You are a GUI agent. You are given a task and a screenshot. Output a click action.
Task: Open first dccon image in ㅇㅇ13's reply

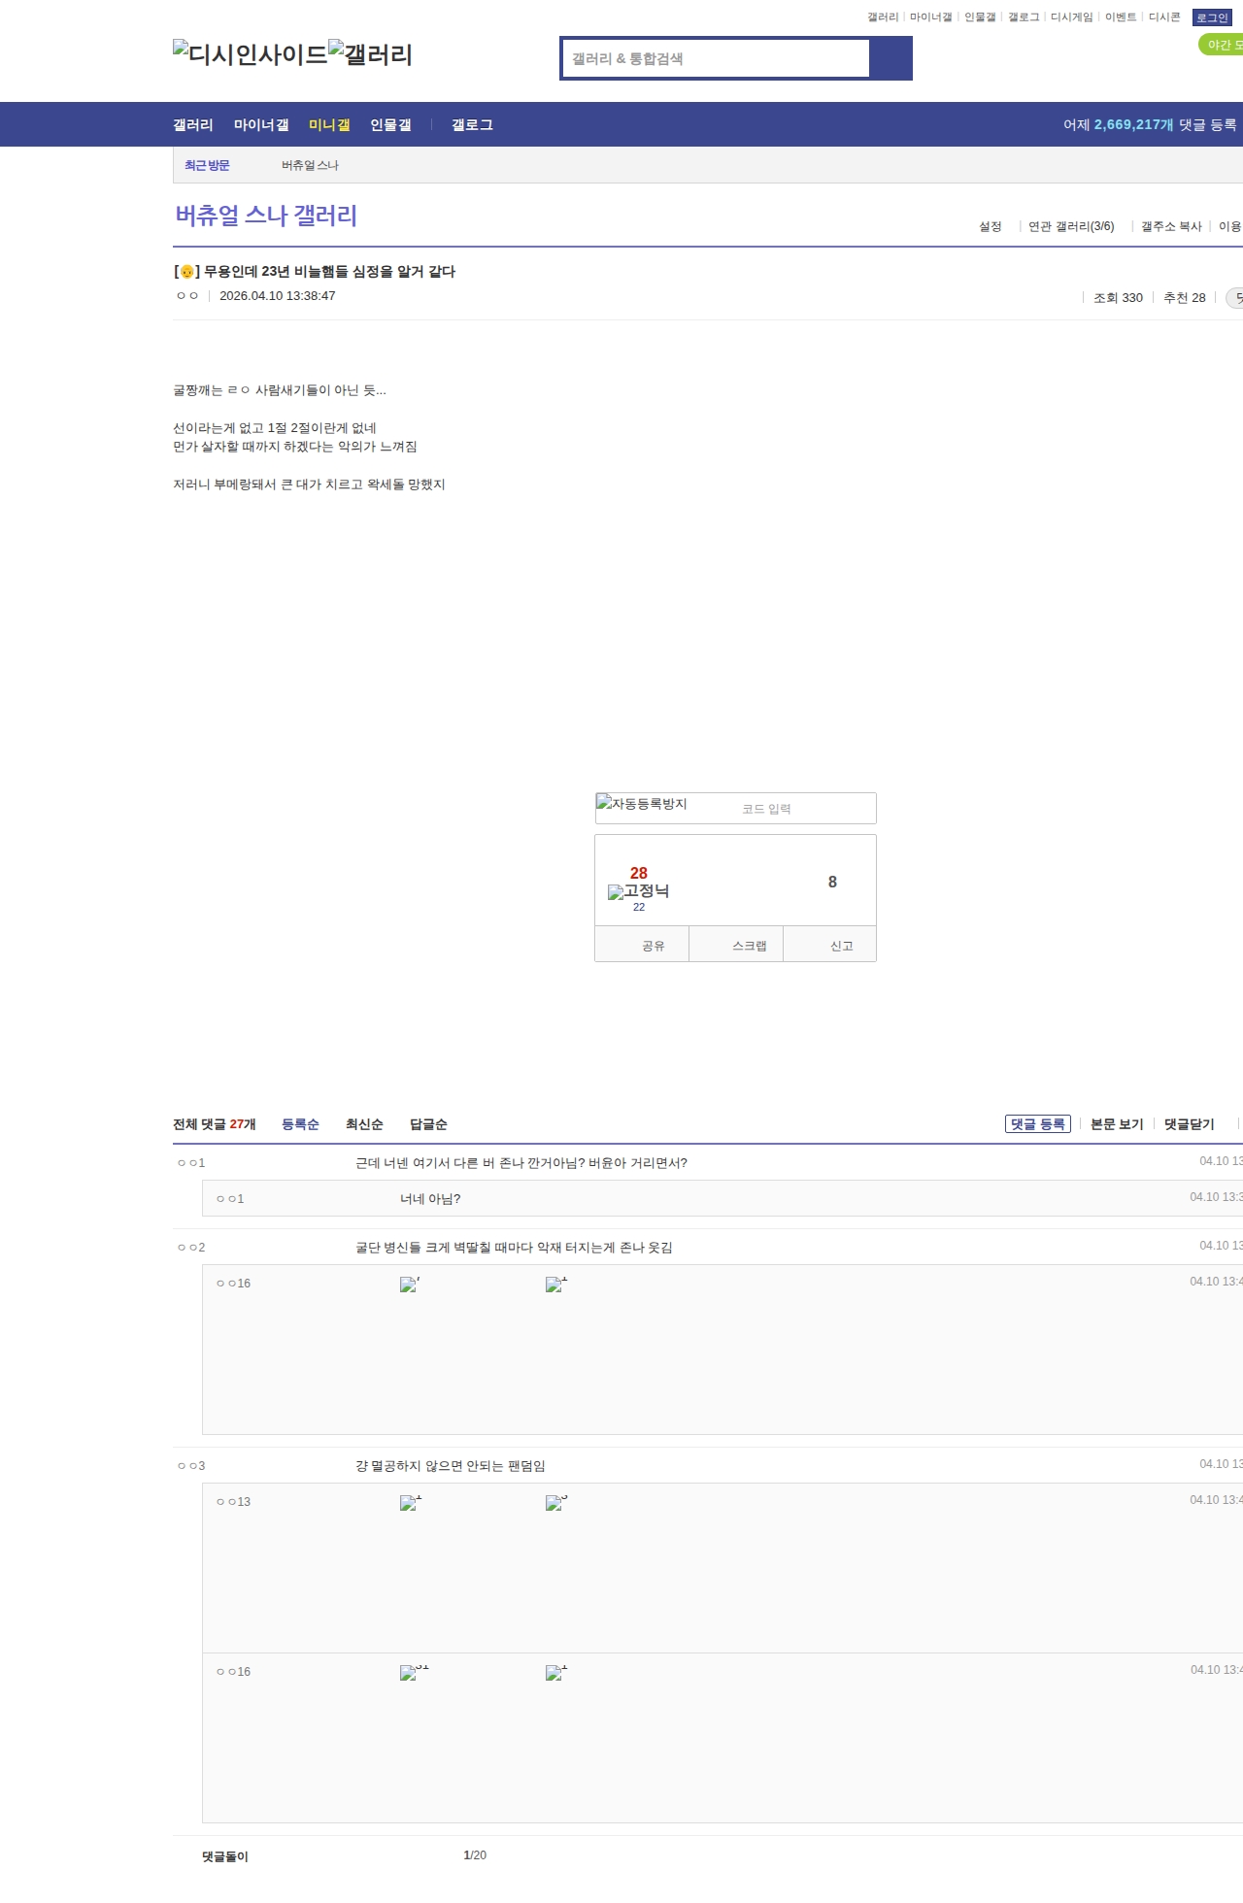pyautogui.click(x=411, y=1503)
